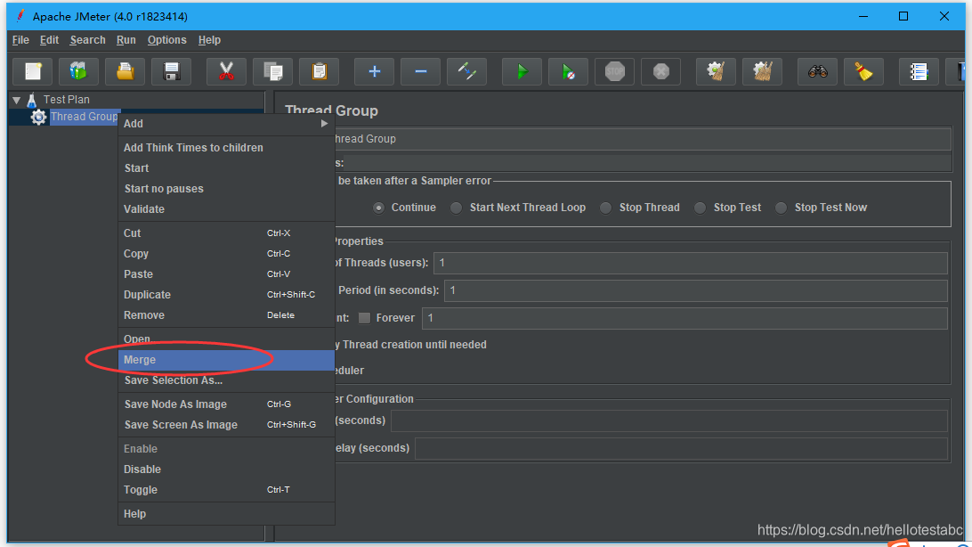The width and height of the screenshot is (972, 547).
Task: Choose Save Screen As Image
Action: point(226,425)
